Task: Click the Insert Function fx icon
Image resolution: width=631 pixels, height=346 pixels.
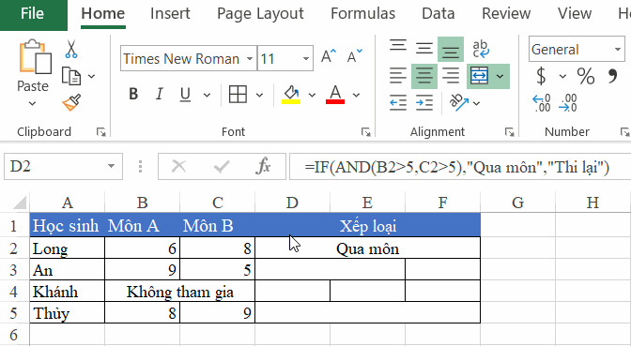Action: click(x=263, y=166)
